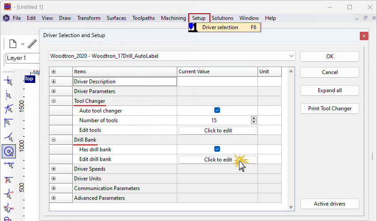Expand the Driver Speeds section
Viewport: 377px width, 221px height.
tap(54, 169)
